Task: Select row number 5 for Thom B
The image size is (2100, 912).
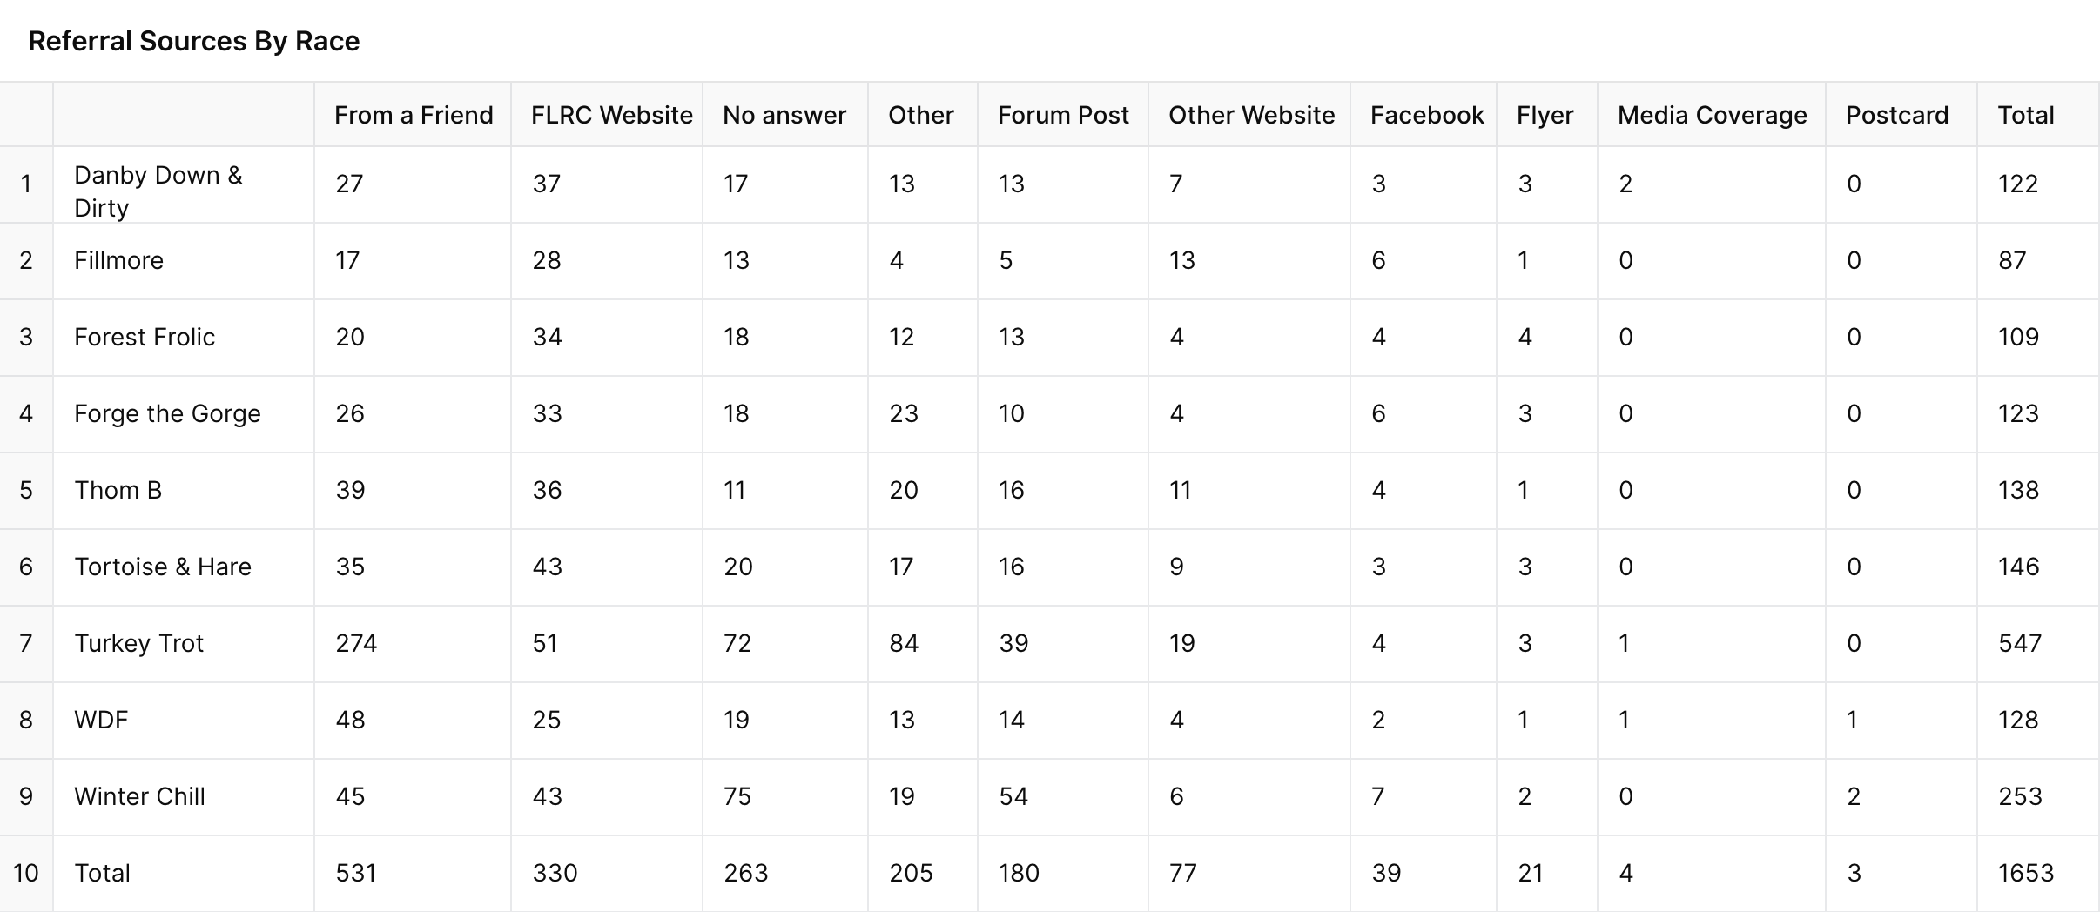Action: (x=26, y=490)
